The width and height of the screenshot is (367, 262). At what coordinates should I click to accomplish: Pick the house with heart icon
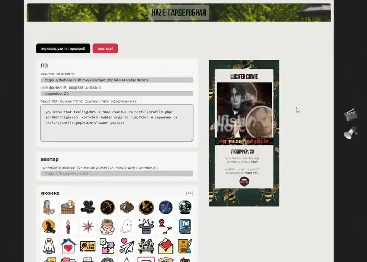point(68,246)
